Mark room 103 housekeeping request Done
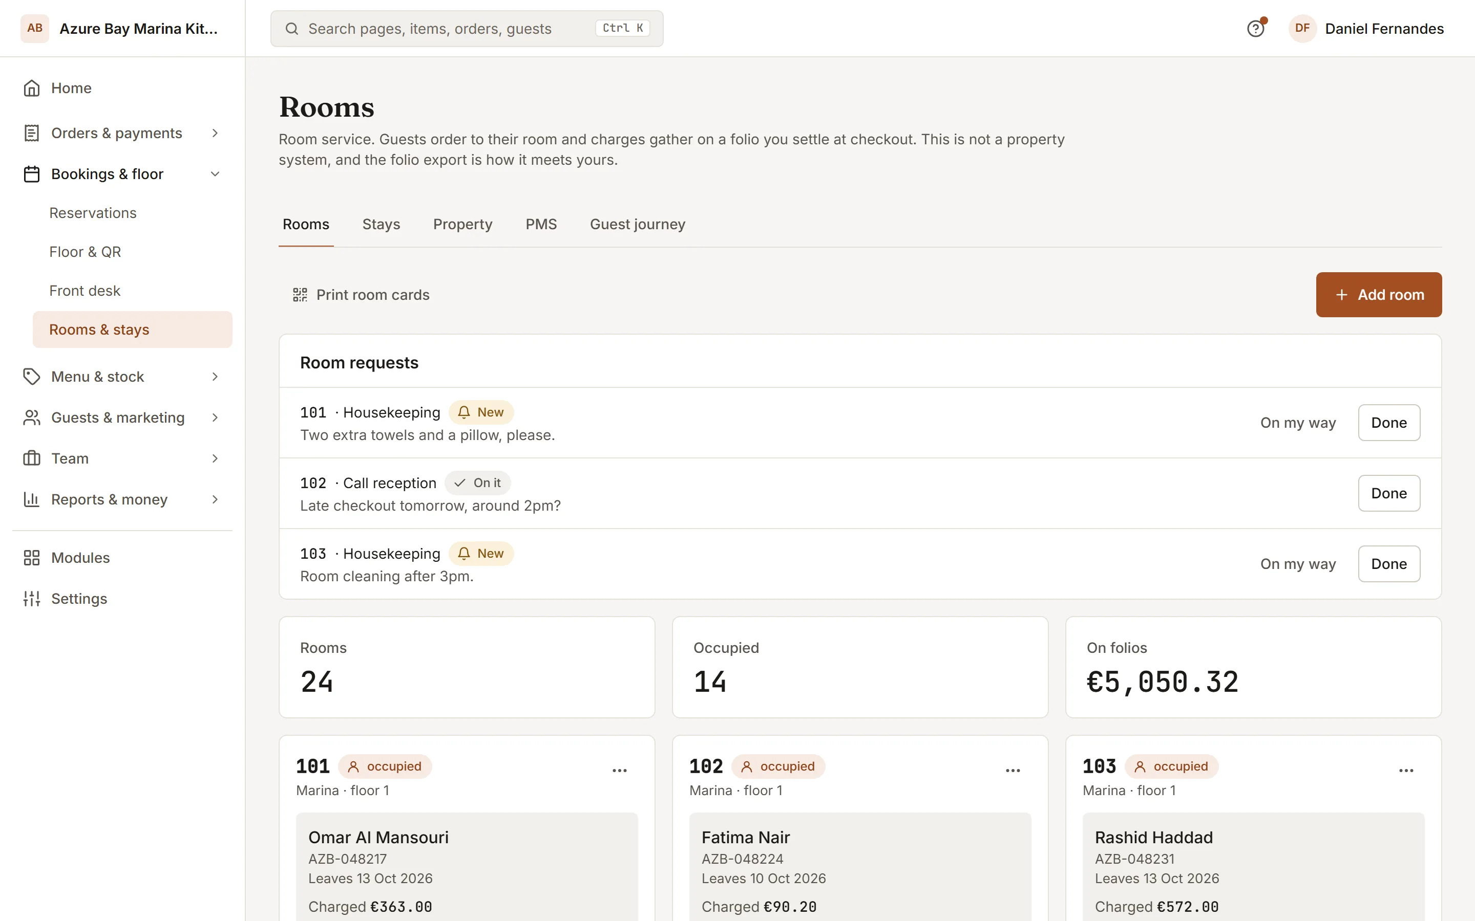Viewport: 1475px width, 921px height. click(1389, 564)
